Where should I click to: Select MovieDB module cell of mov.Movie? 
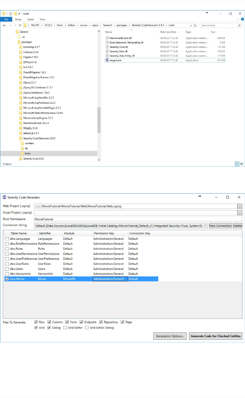[78, 279]
